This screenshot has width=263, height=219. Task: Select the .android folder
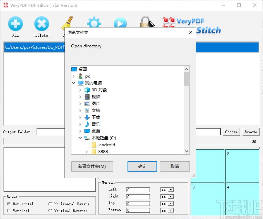[107, 145]
